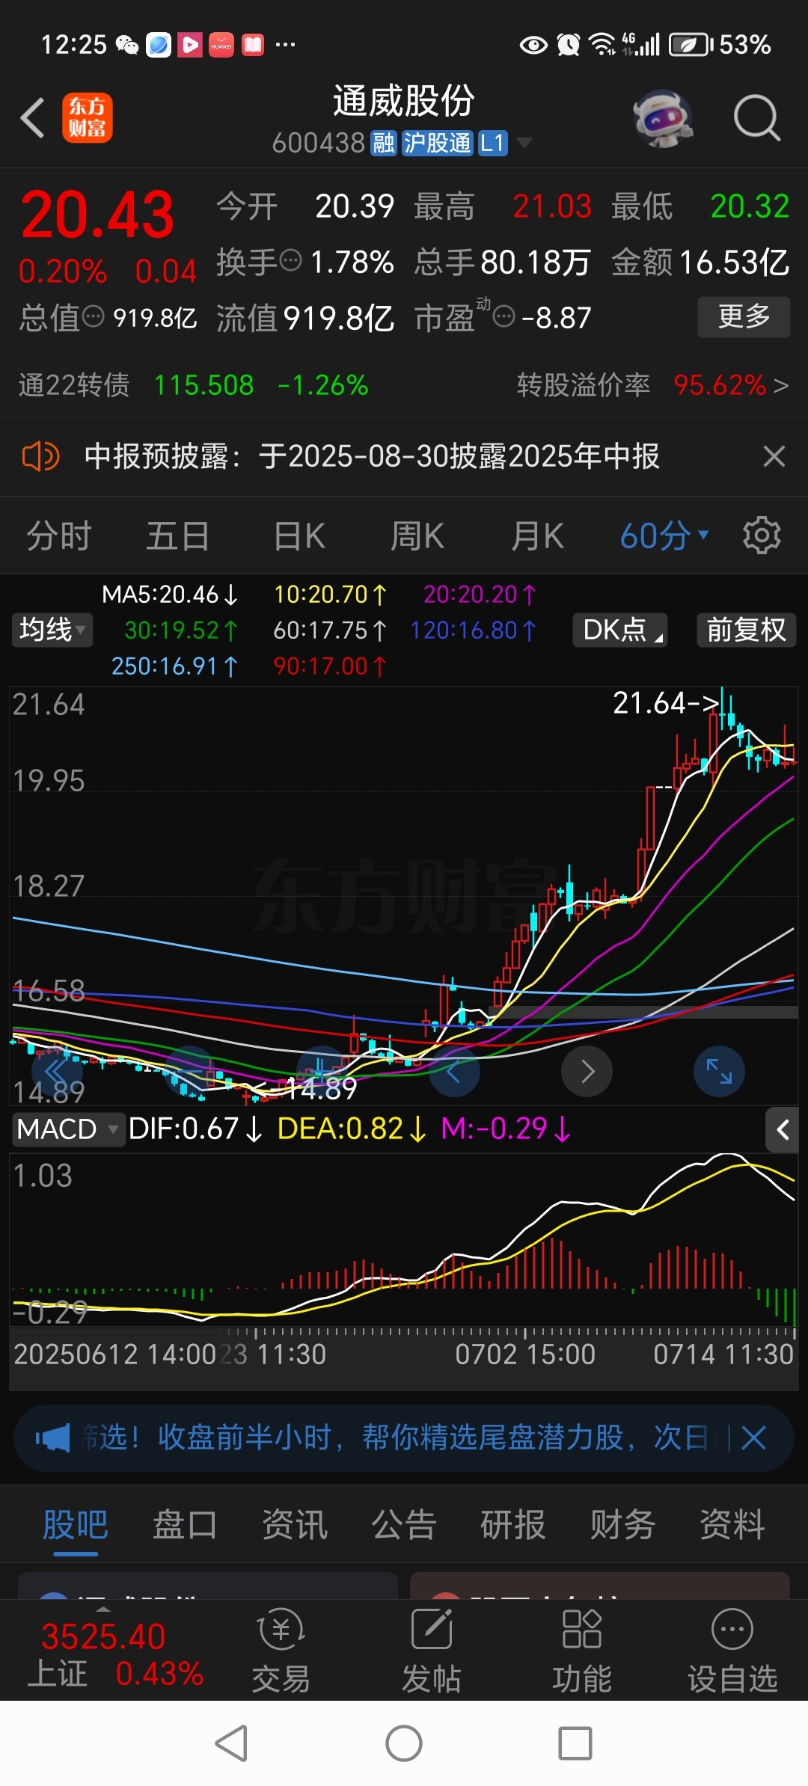Viewport: 808px width, 1786px height.
Task: Tap DIF:0.67 MACD value
Action: [x=195, y=1129]
